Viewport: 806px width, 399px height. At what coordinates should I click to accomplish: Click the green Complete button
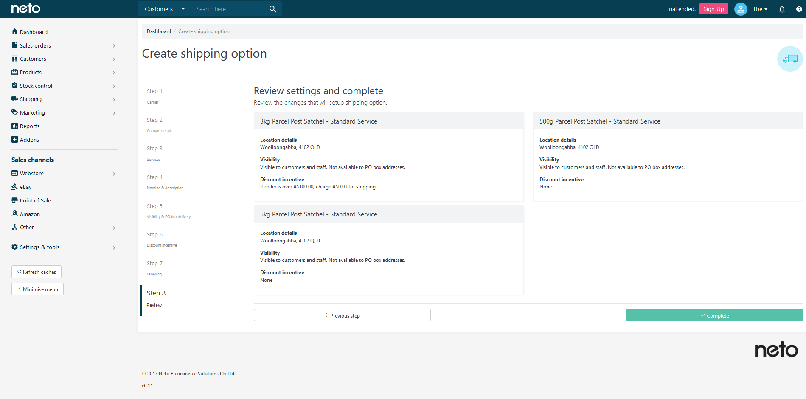(714, 315)
